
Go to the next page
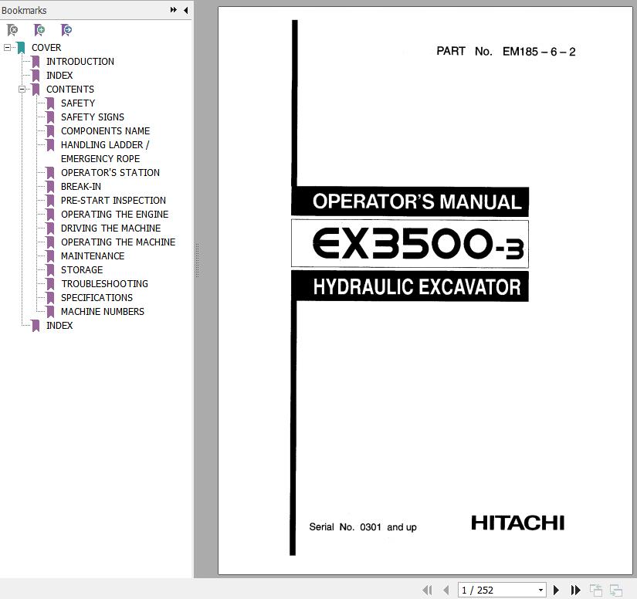coord(556,591)
